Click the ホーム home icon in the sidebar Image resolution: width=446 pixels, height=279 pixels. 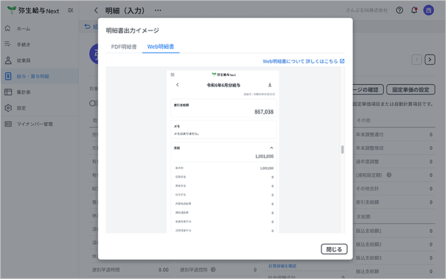[x=8, y=29]
